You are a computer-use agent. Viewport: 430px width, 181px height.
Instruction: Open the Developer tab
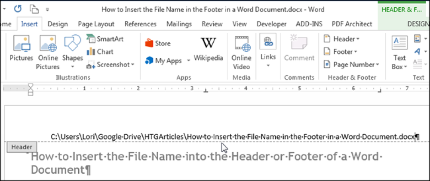[271, 24]
